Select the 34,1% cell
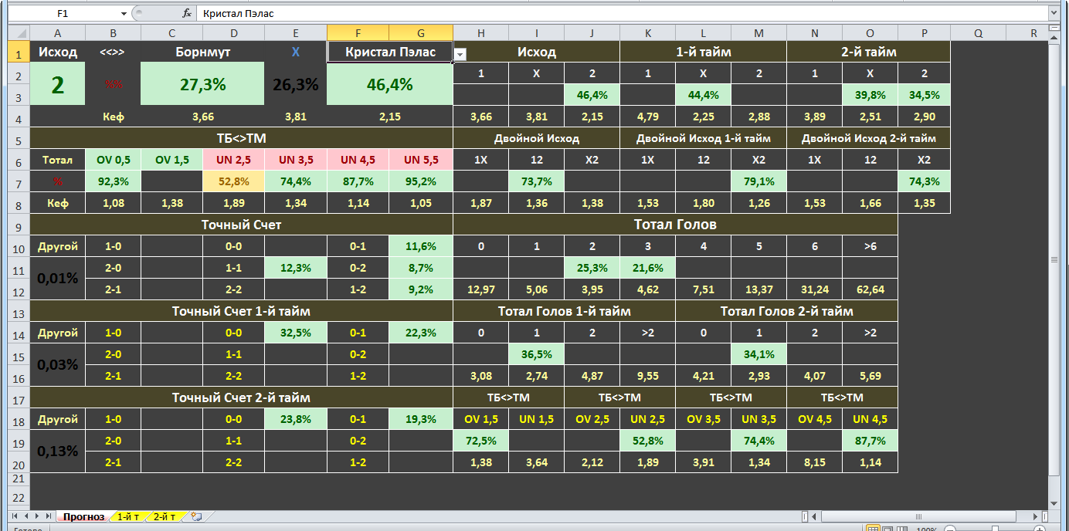 759,355
